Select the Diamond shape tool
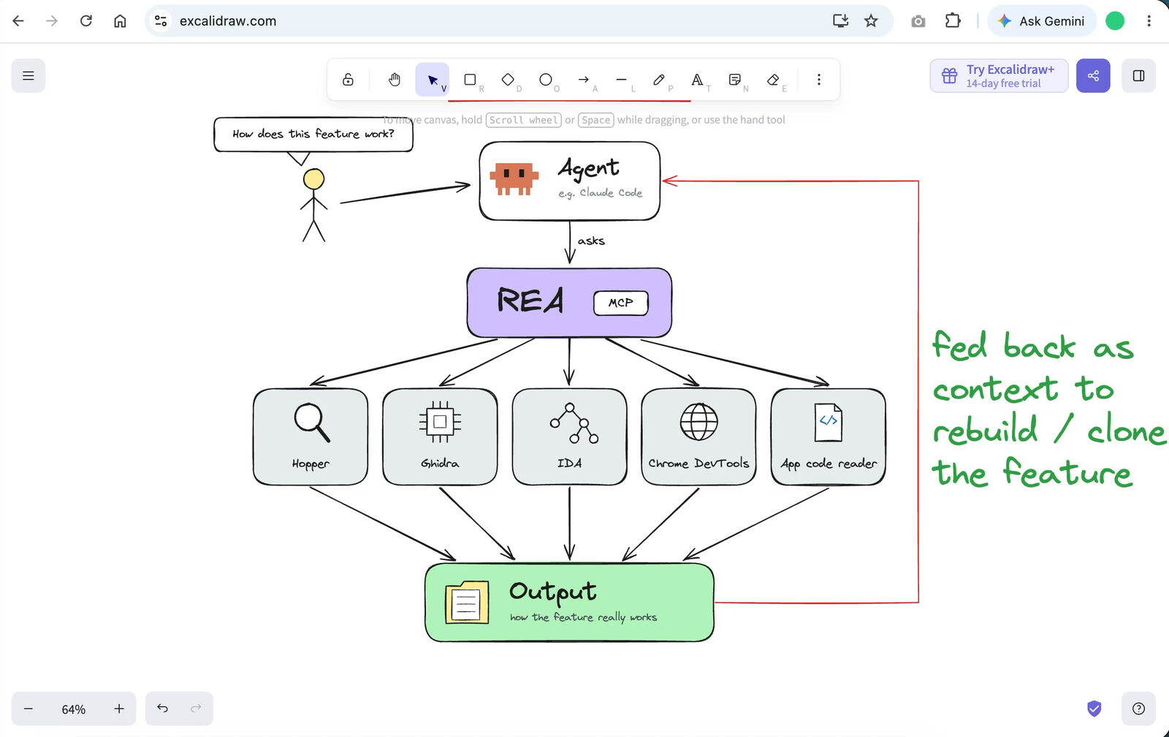Viewport: 1169px width, 737px height. click(x=508, y=80)
